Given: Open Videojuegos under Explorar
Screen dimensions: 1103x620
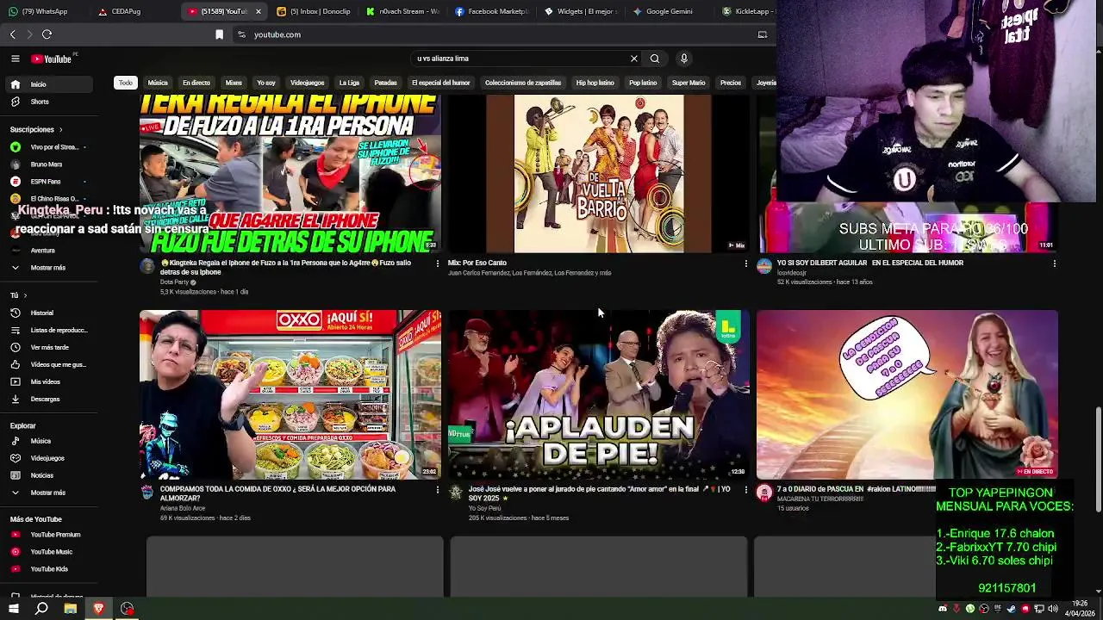Looking at the screenshot, I should click(x=49, y=458).
